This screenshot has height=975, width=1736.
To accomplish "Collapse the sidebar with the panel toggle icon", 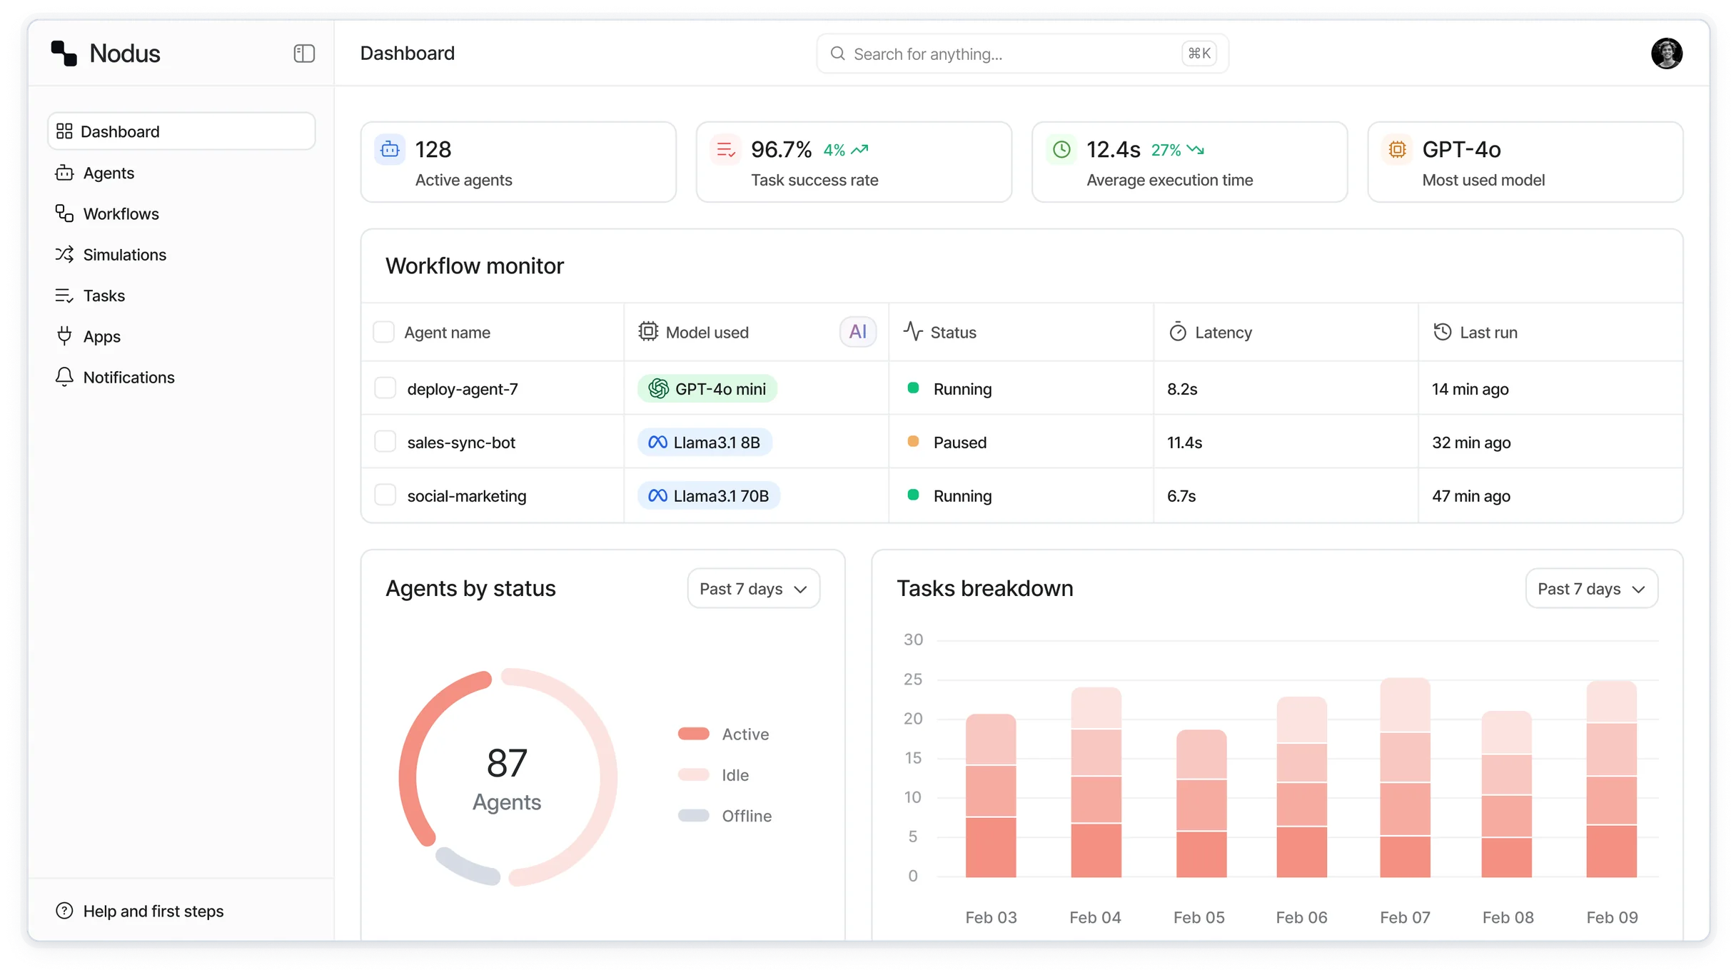I will coord(304,54).
